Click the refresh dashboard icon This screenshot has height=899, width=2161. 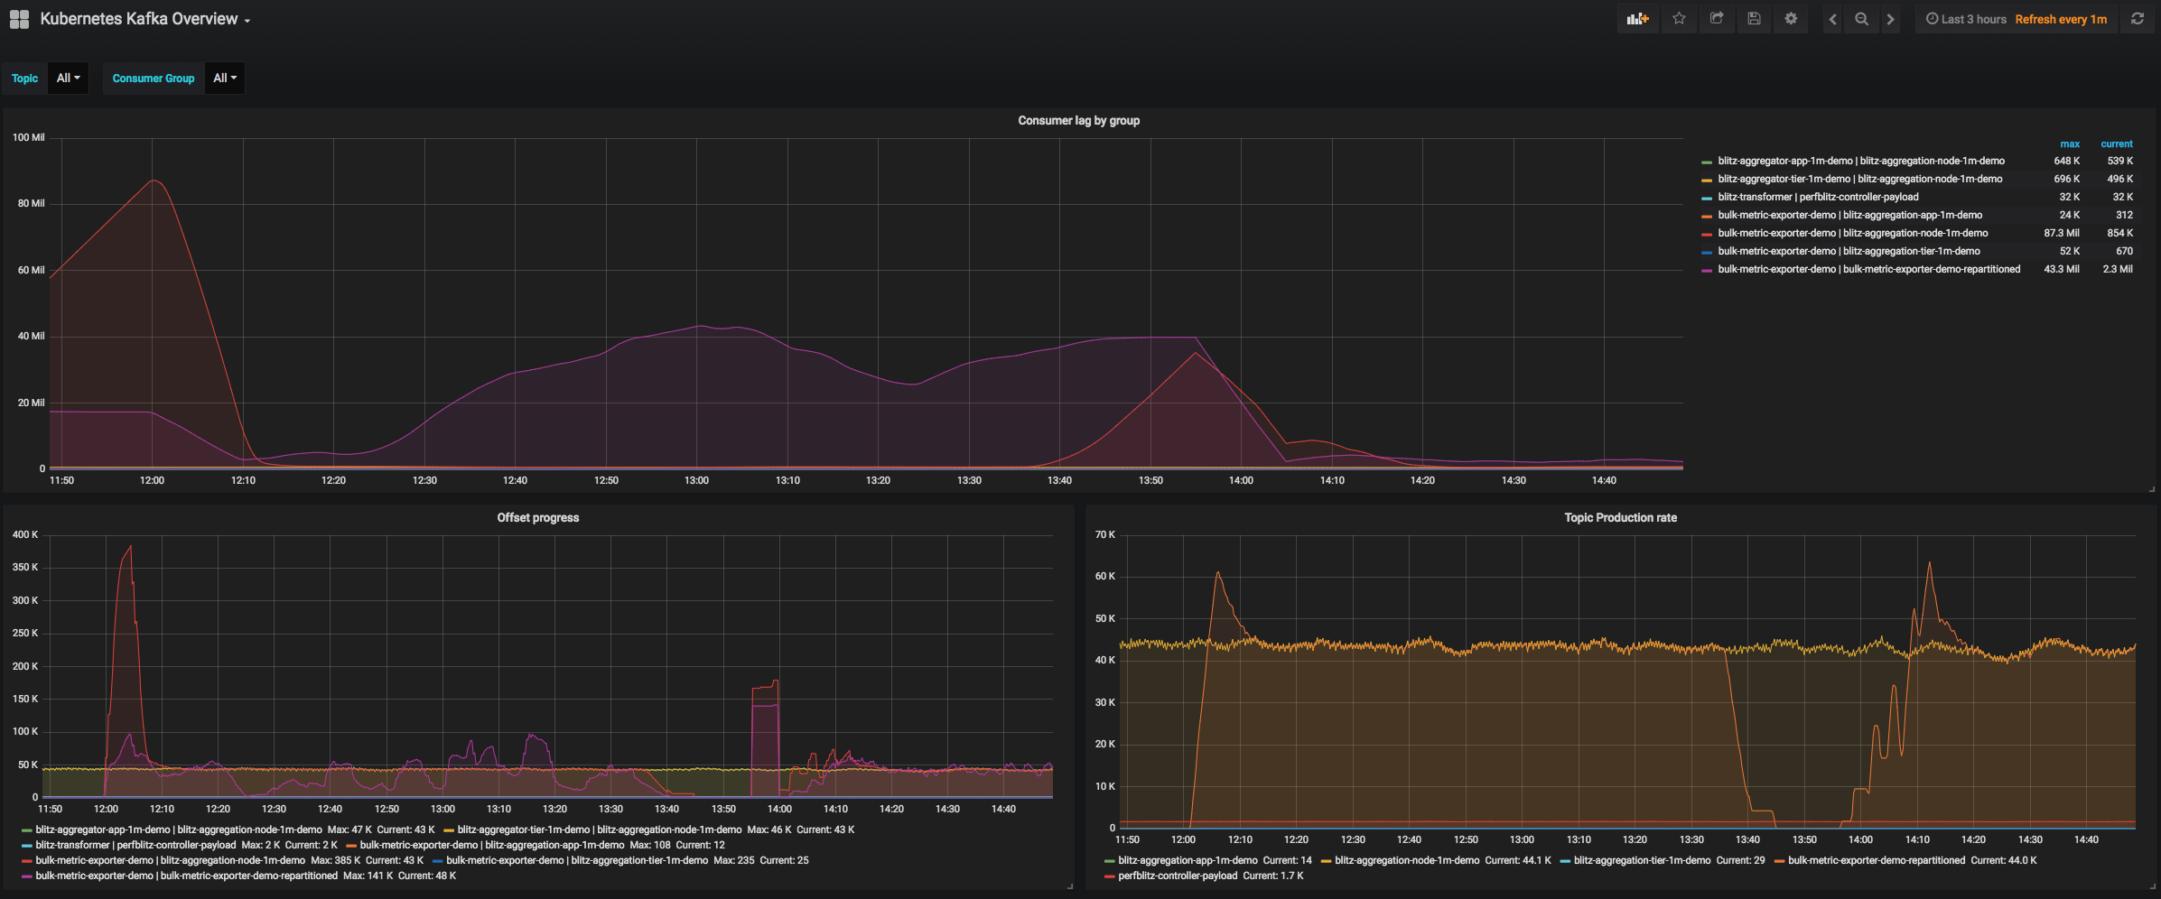click(2138, 19)
